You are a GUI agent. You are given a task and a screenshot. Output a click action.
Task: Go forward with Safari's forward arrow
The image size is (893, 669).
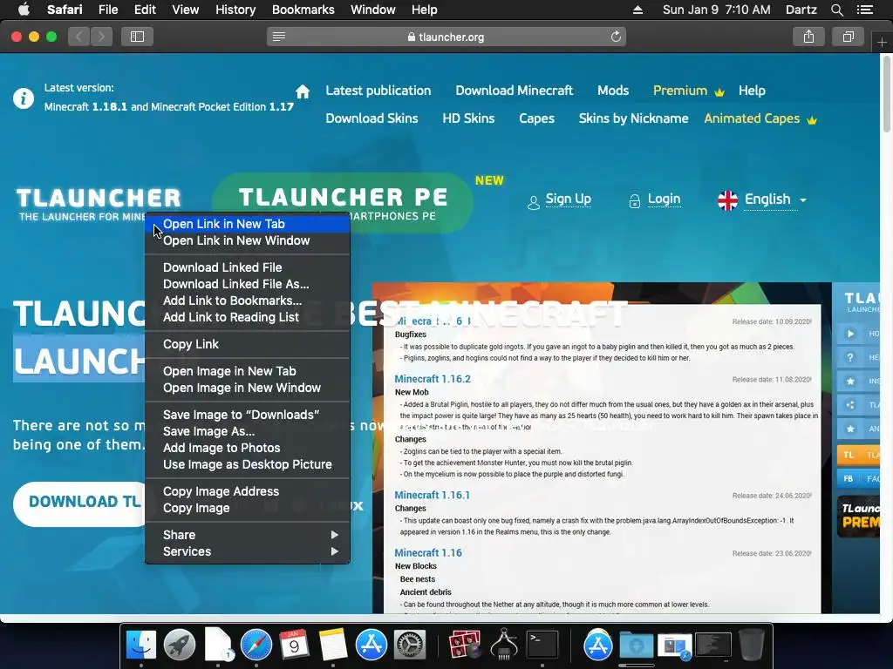point(101,37)
